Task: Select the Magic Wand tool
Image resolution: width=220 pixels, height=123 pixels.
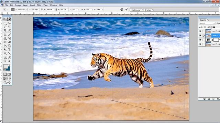Action: (x=9, y=27)
